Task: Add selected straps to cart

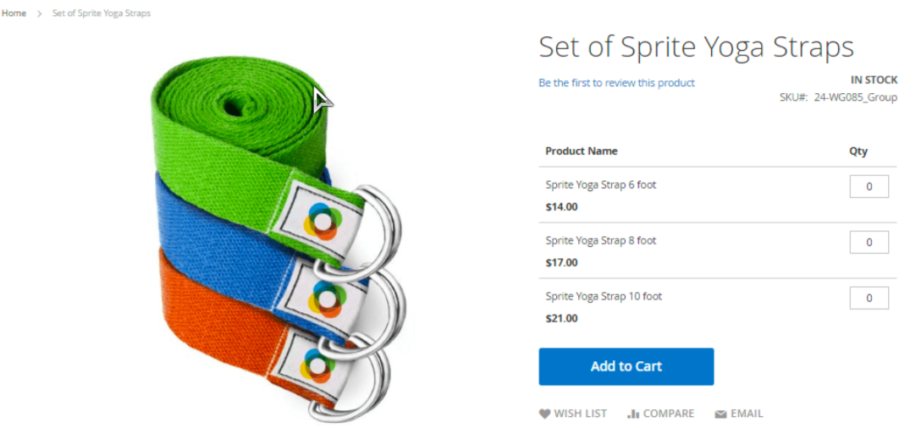Action: (x=626, y=366)
